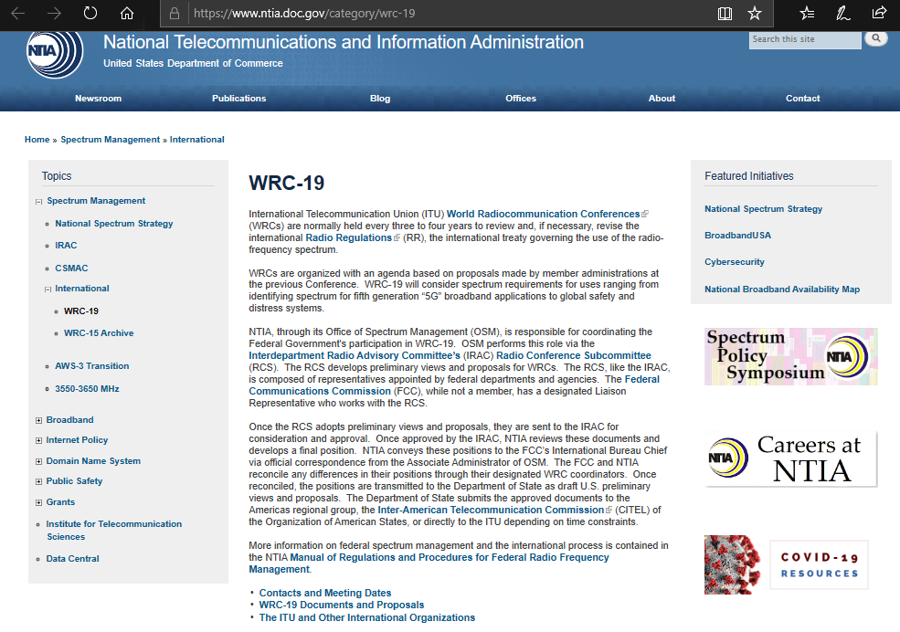Click COVID-19 Resources banner
This screenshot has width=900, height=632.
(x=787, y=565)
